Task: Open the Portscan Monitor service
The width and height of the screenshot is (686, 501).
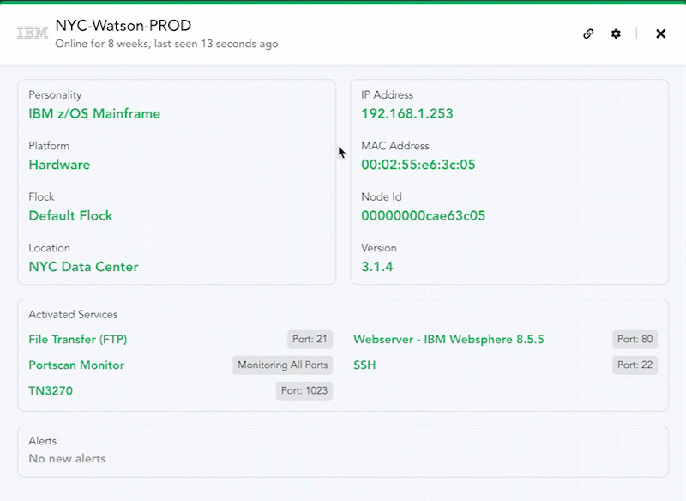Action: point(76,365)
